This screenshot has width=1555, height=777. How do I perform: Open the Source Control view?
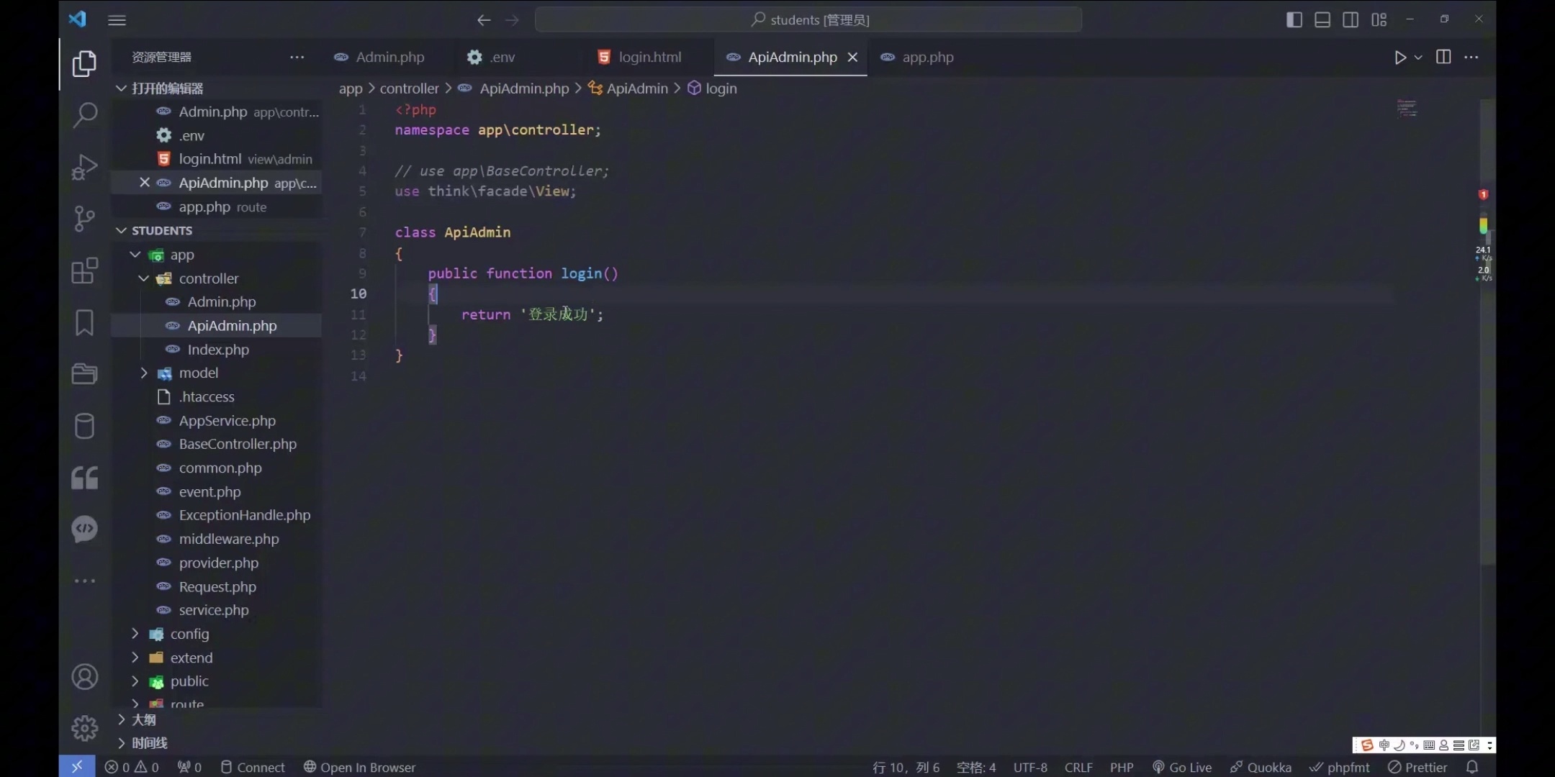click(85, 219)
